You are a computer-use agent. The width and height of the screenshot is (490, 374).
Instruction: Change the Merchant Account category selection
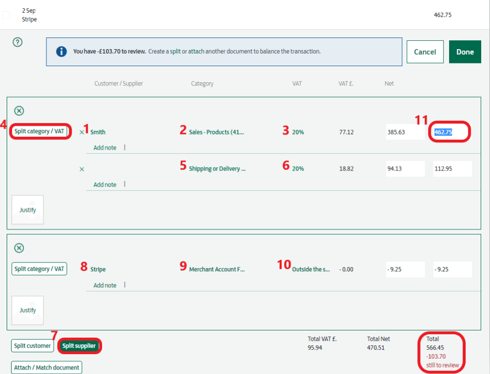216,270
